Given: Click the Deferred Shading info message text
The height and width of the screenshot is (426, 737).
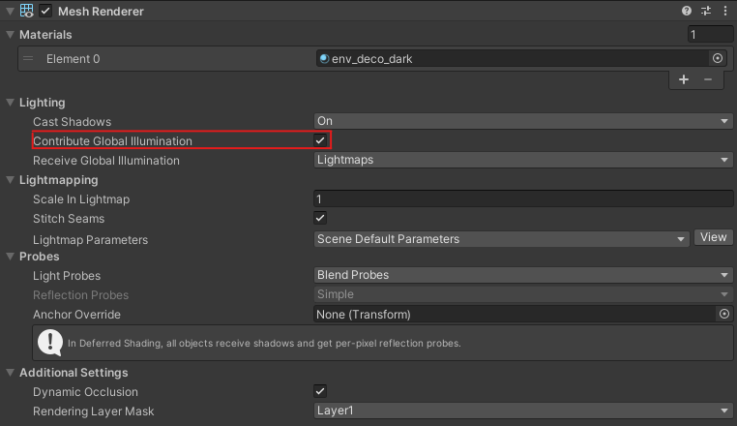Looking at the screenshot, I should 264,343.
